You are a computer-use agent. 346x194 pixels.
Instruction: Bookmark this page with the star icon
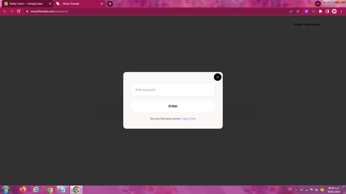tap(298, 11)
